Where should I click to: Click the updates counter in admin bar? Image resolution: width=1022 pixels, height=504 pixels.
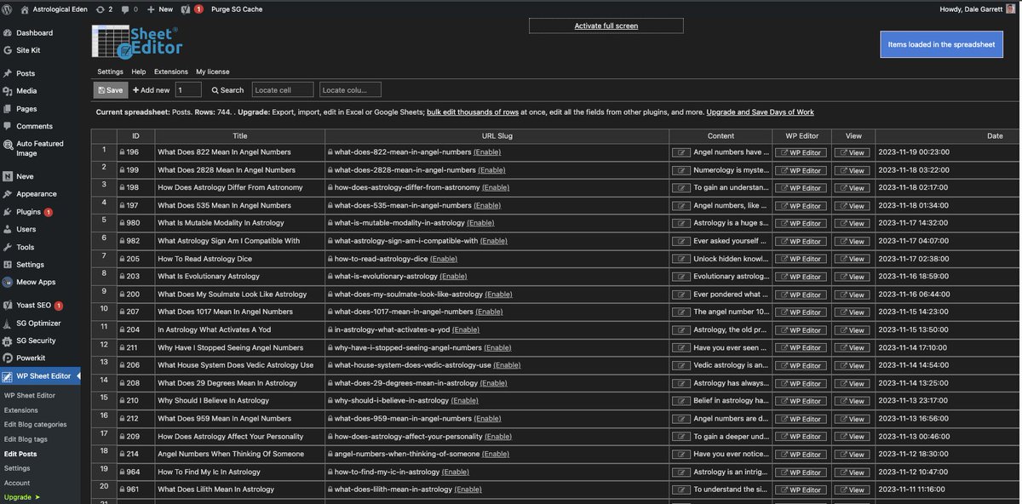105,9
